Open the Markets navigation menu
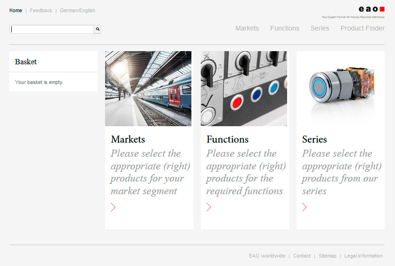The width and height of the screenshot is (395, 266). (x=247, y=28)
